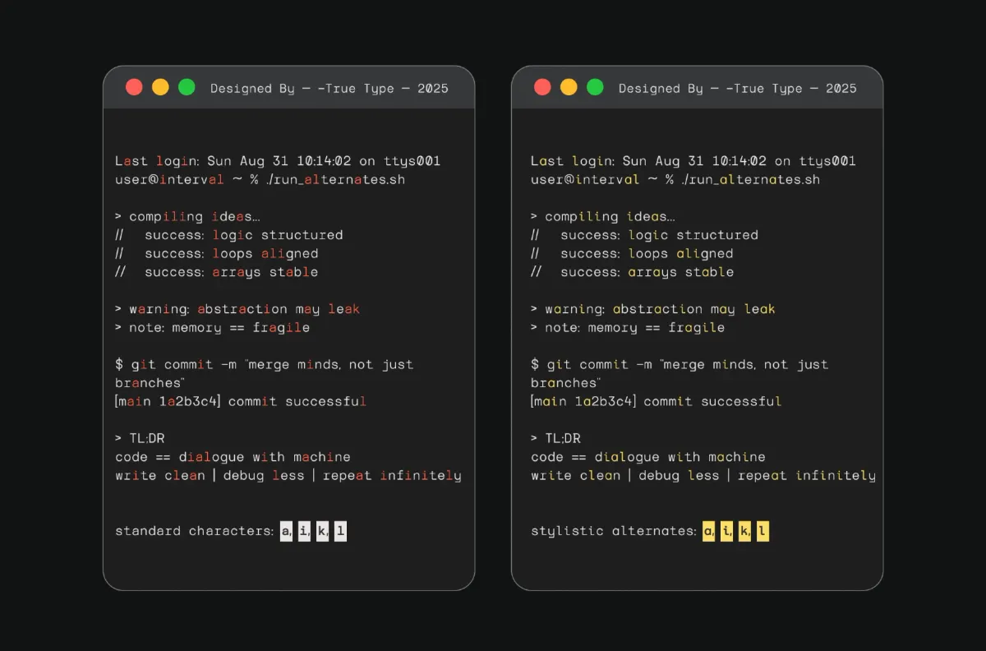
Task: Click '> compiling ideas...' in standard characters terminal
Action: [x=187, y=217]
